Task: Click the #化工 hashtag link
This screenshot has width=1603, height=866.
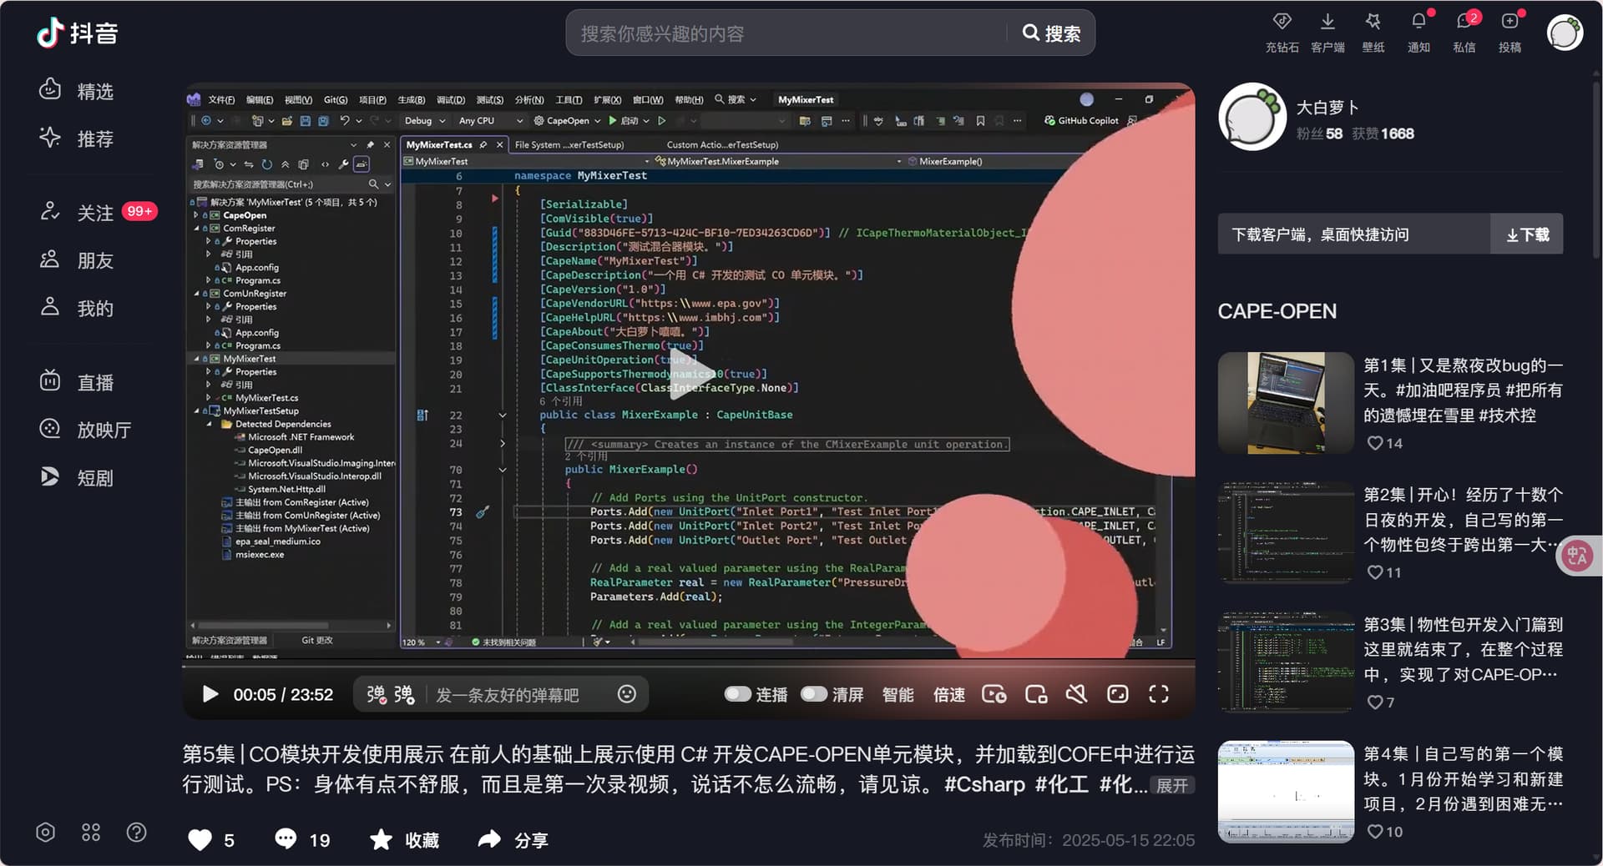Action: coord(1062,784)
